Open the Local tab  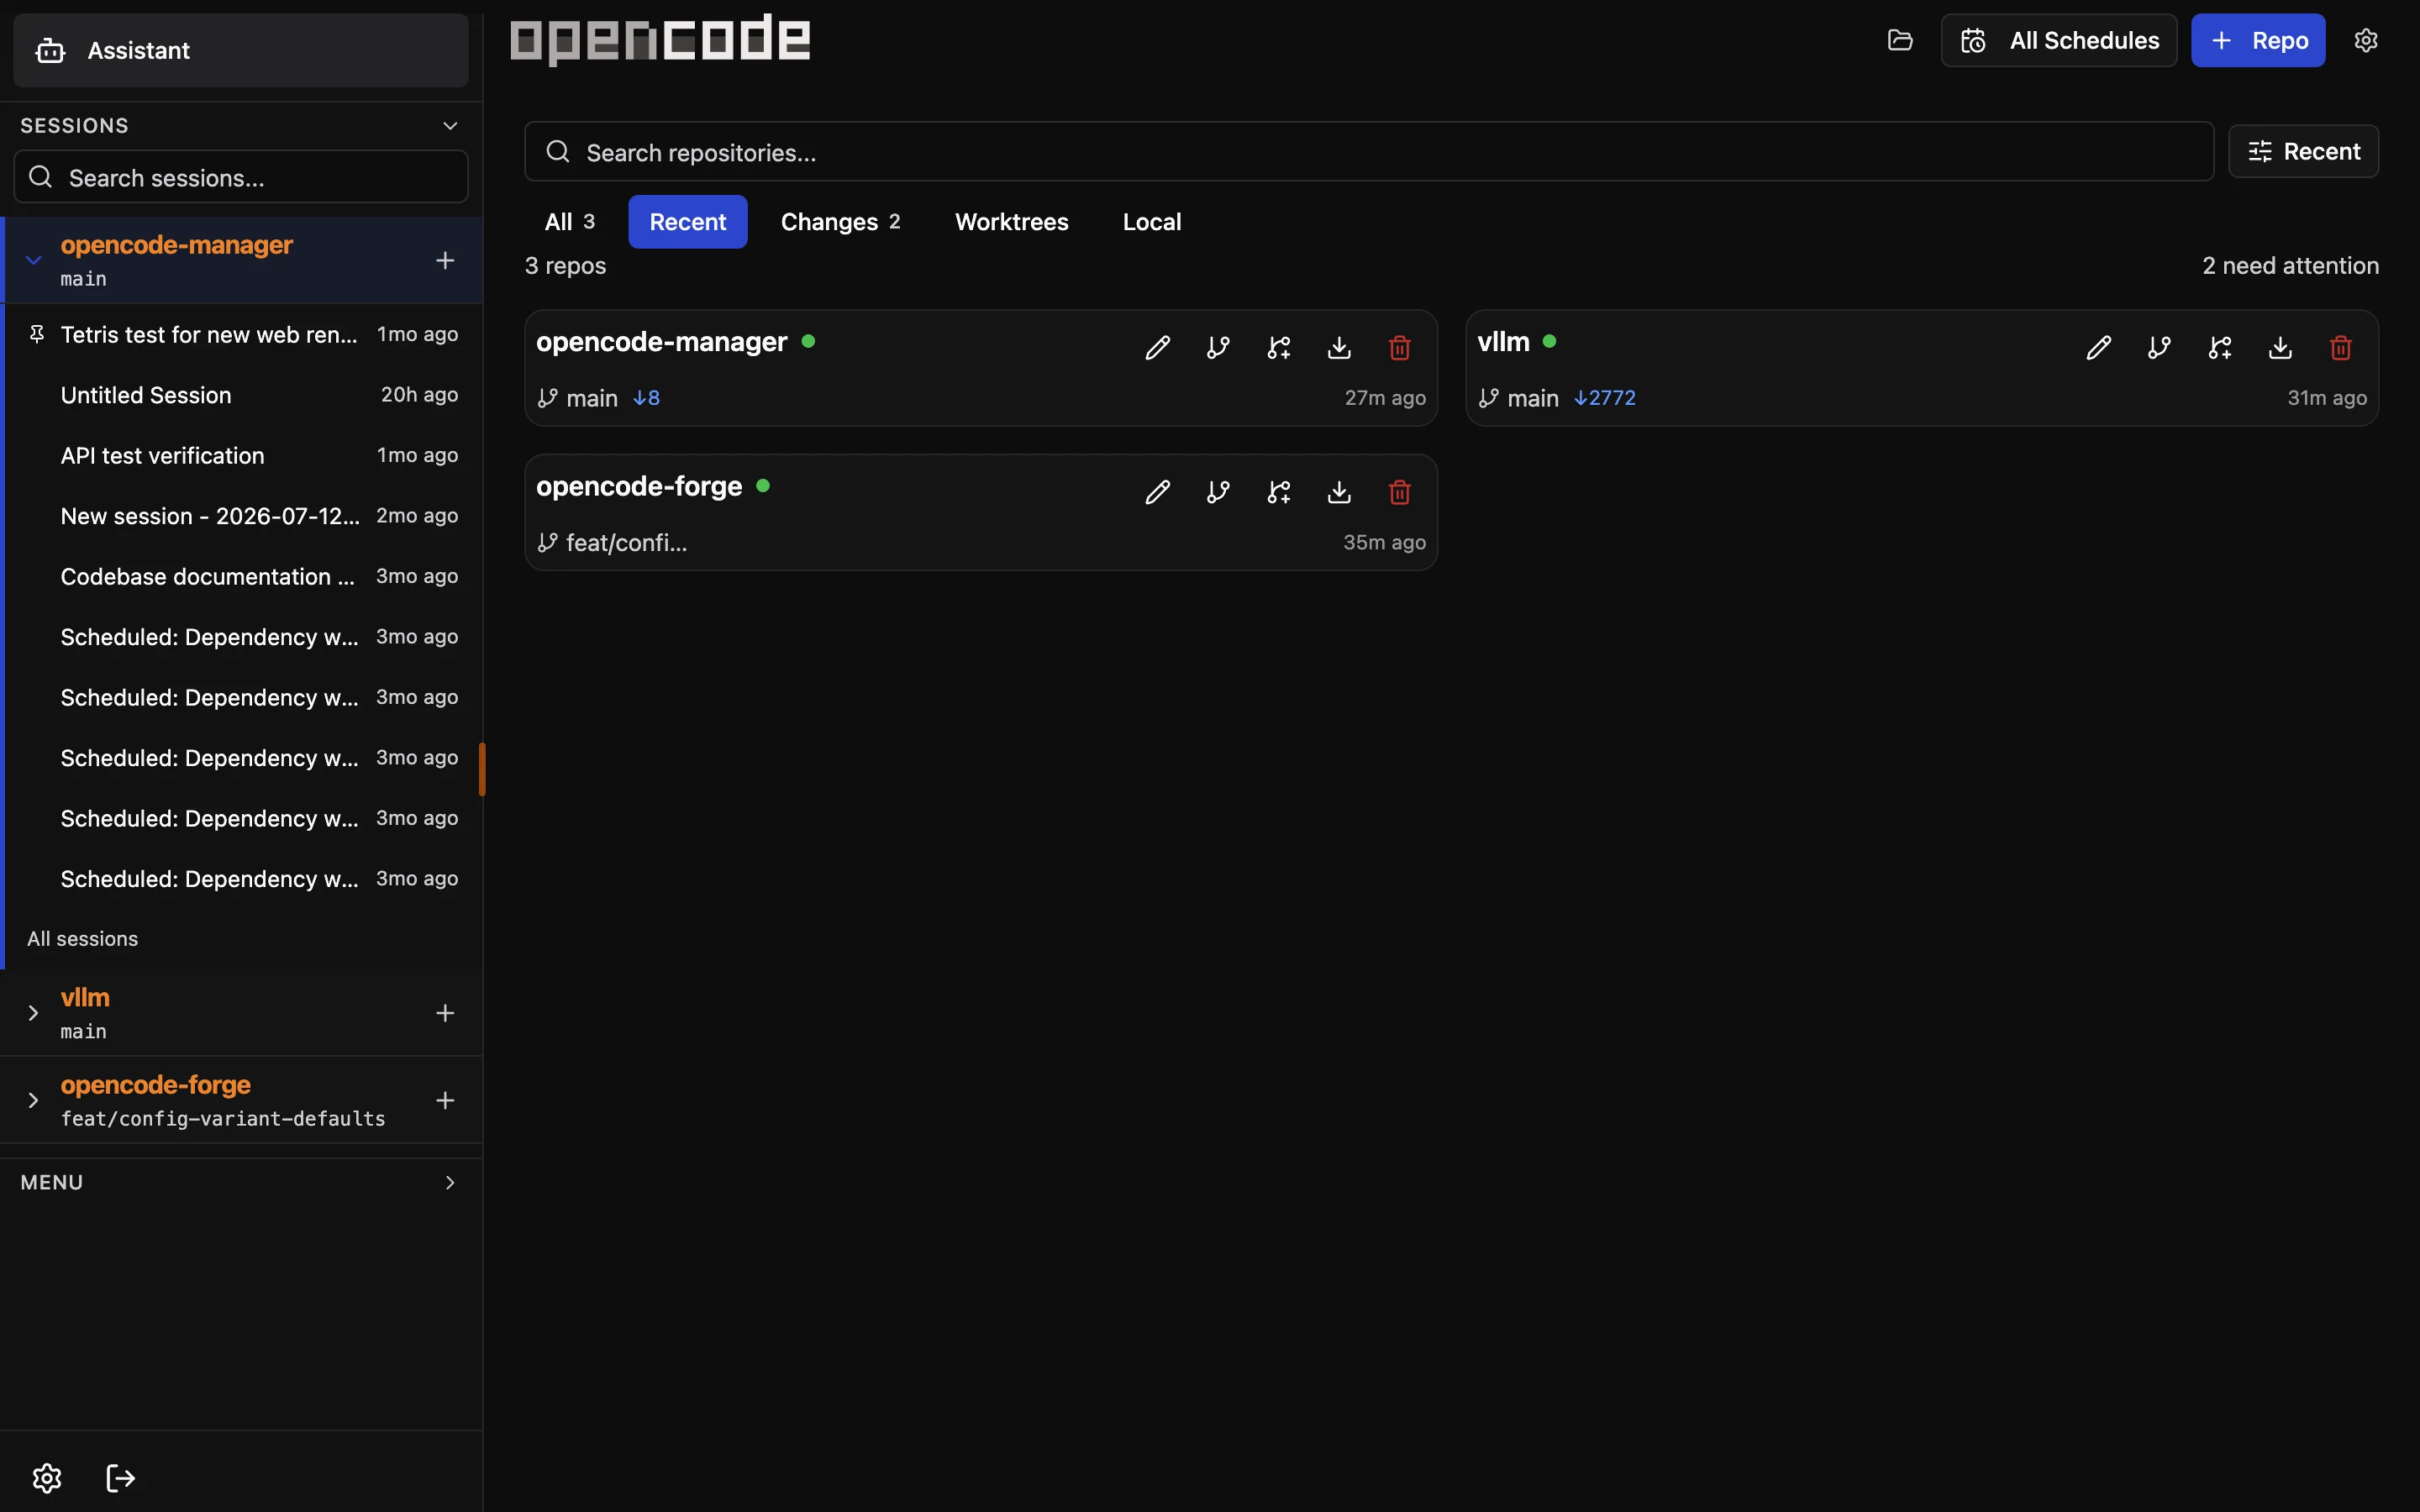[x=1151, y=222]
